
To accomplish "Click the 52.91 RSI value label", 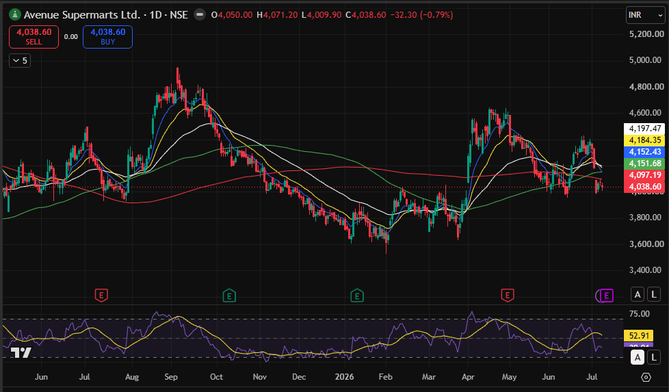I will [x=639, y=336].
